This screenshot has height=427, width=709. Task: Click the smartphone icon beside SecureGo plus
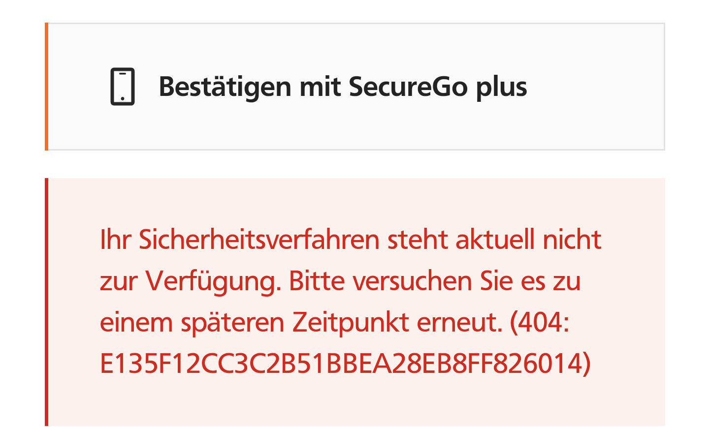123,87
